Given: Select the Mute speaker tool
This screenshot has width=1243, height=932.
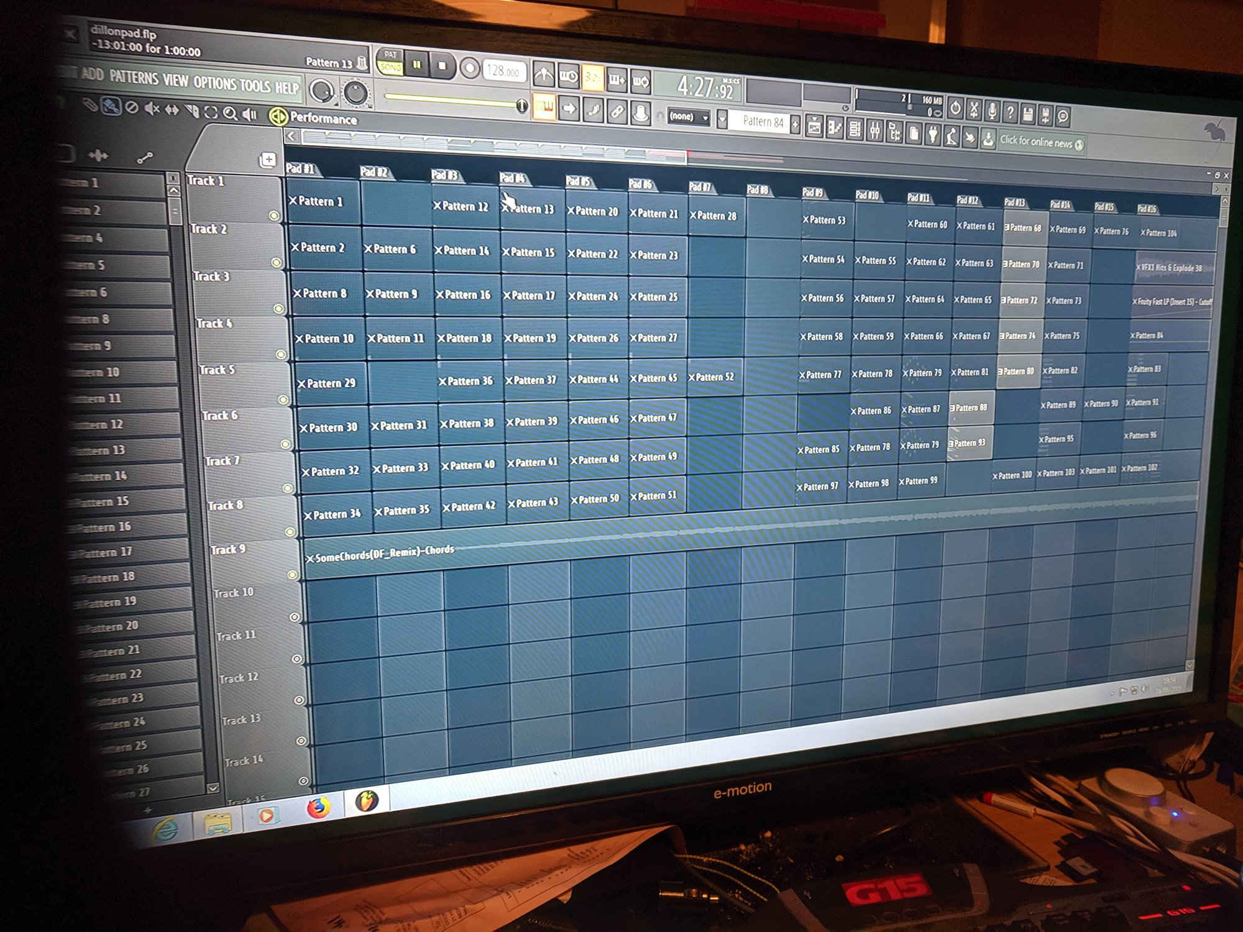Looking at the screenshot, I should (x=151, y=109).
